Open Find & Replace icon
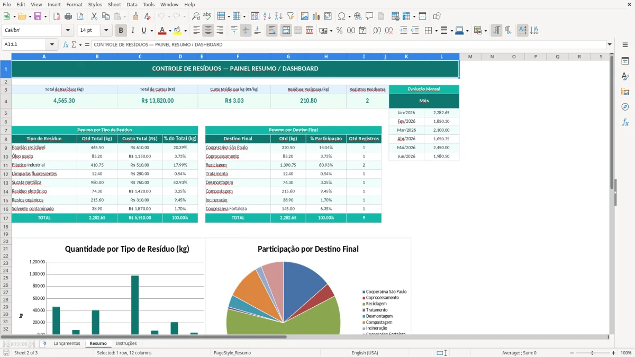Image resolution: width=635 pixels, height=357 pixels. pos(196,16)
